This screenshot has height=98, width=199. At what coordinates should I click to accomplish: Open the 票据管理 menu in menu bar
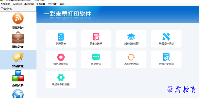pos(29,4)
